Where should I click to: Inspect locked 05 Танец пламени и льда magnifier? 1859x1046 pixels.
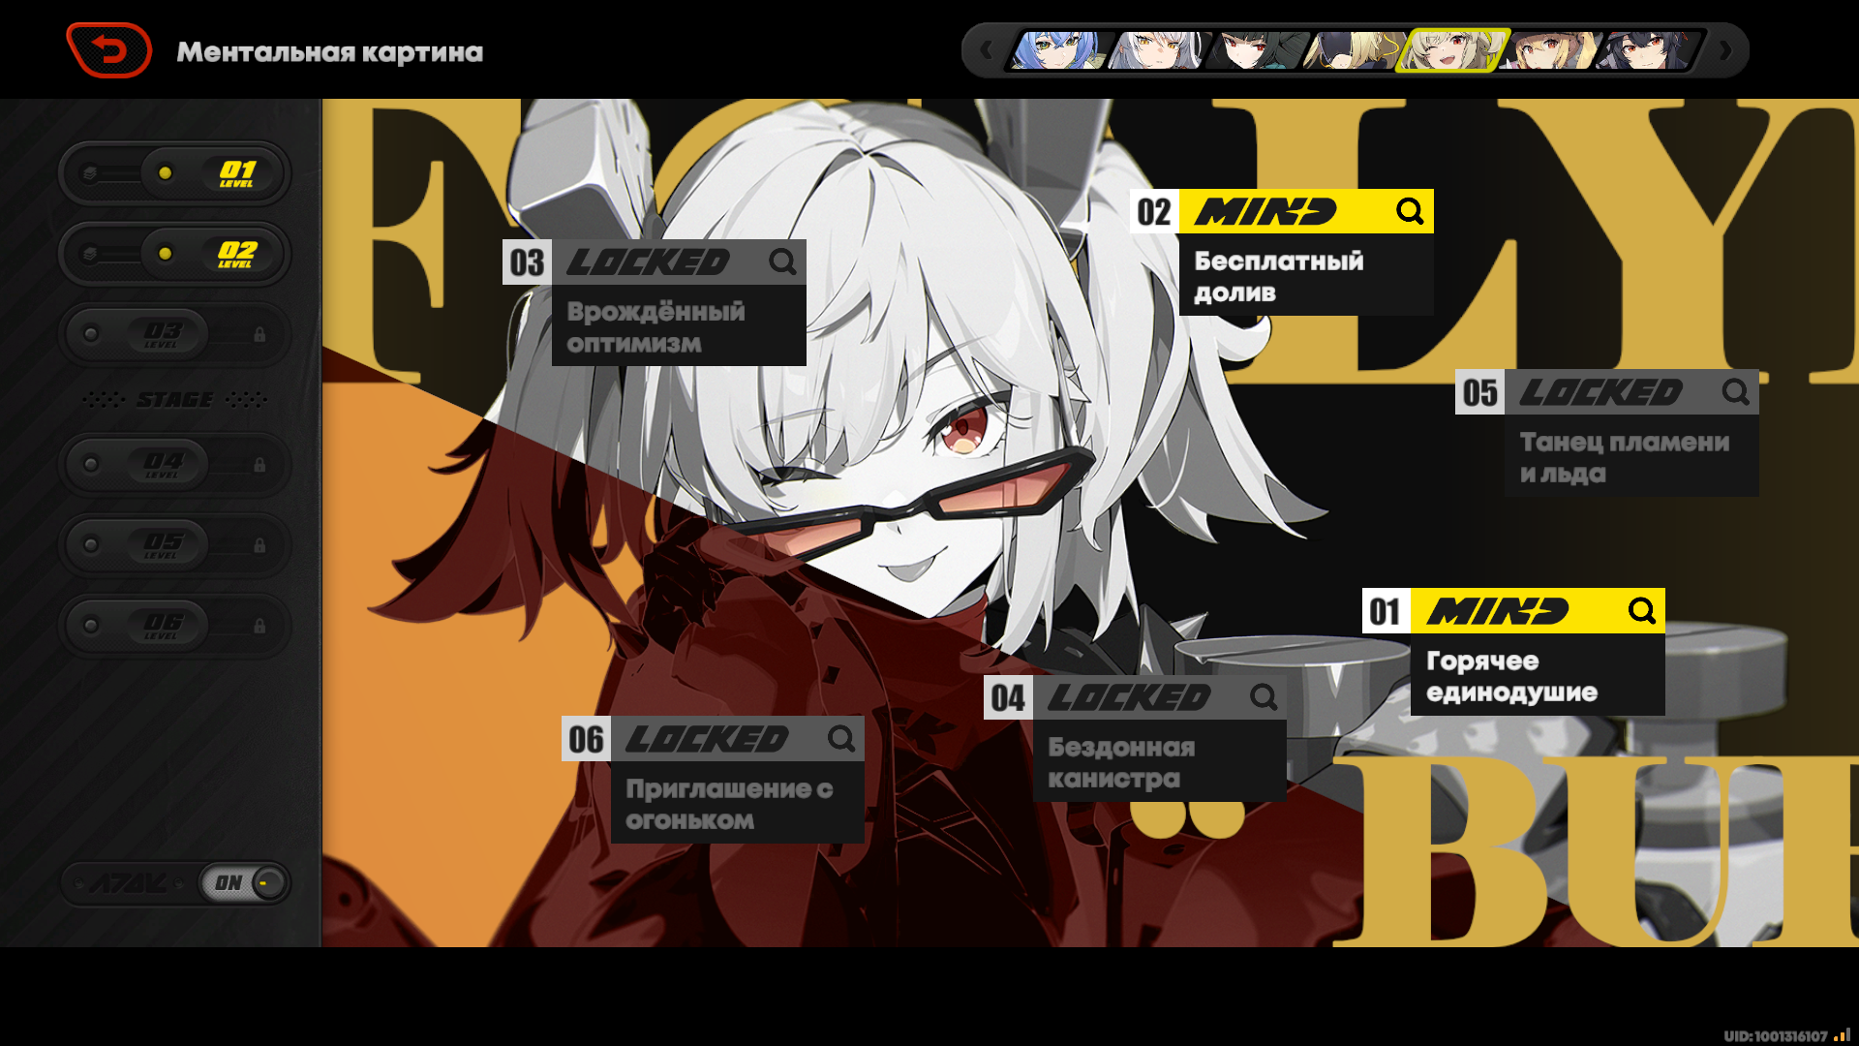(x=1735, y=392)
